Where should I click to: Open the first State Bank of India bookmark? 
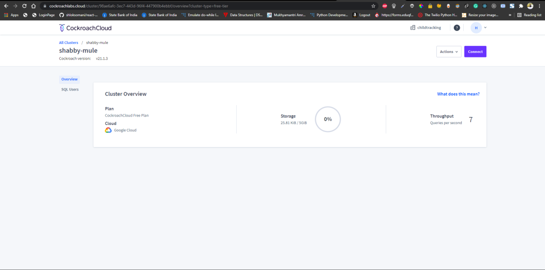(x=119, y=15)
